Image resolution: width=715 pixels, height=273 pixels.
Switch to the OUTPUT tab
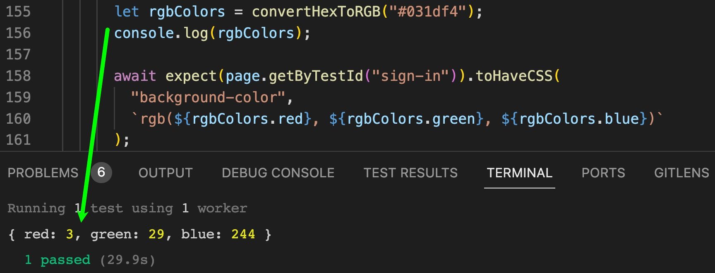coord(166,173)
